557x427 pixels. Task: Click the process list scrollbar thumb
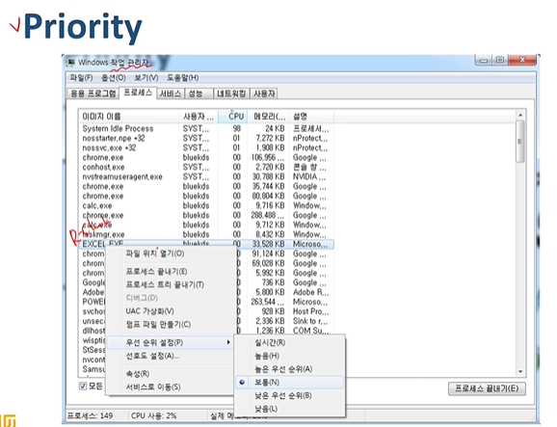pos(520,142)
